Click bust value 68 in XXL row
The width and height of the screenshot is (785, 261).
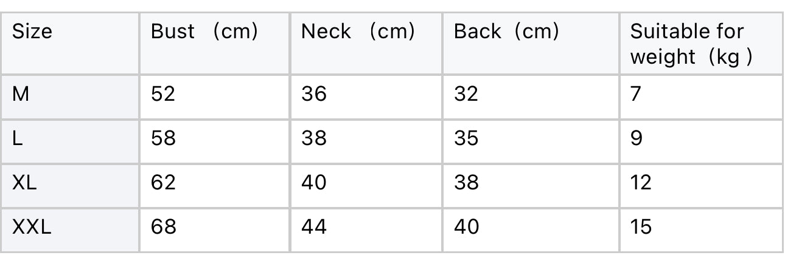point(163,227)
